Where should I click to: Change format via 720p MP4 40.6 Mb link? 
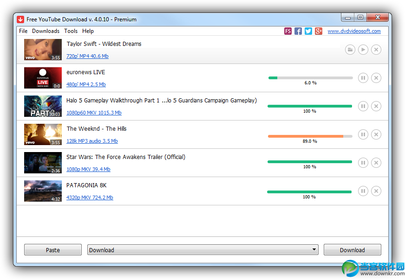(87, 56)
